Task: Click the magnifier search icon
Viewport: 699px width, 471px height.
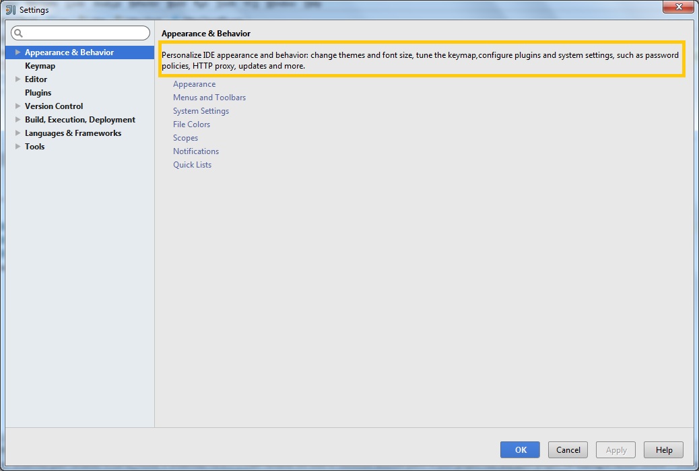Action: click(18, 33)
